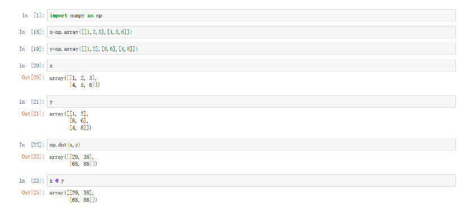Click the y=np.array code cell
Viewport: 460px width, 208px height.
pos(251,48)
